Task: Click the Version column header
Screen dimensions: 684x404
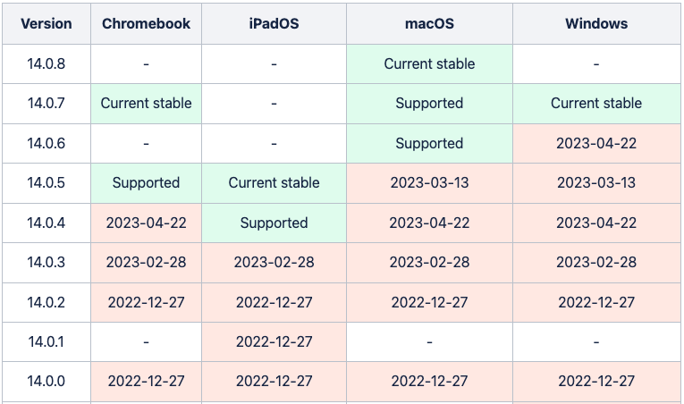Action: [46, 23]
